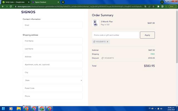Viewport: 178px width, 111px height.
Task: Click the Apartment, suite, etc. field
Action: 53,65
